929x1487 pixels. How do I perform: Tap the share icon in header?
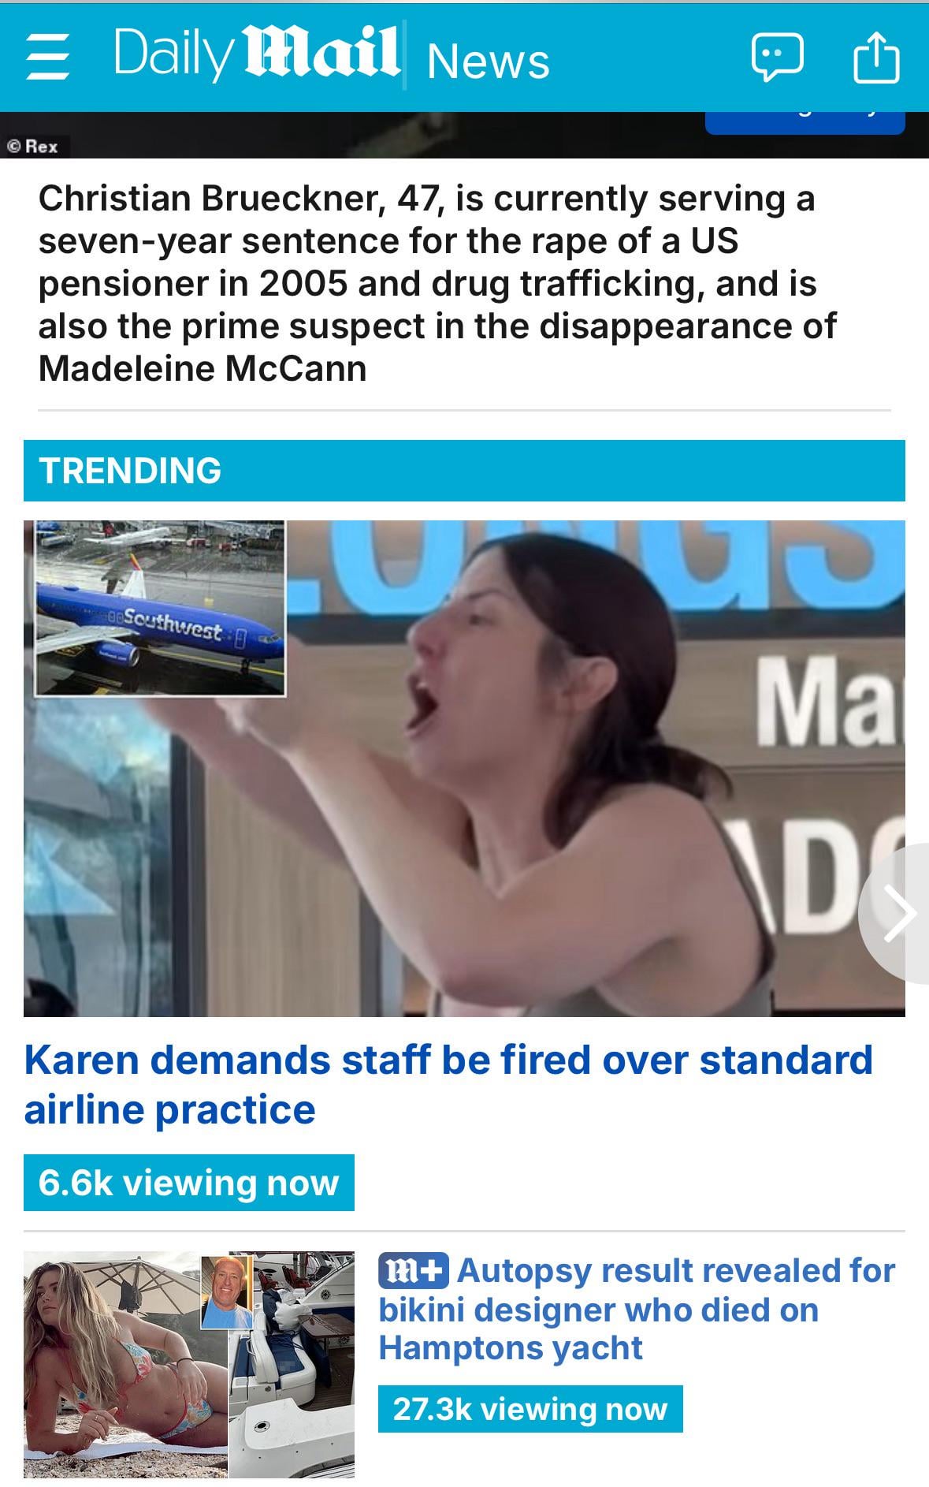tap(876, 57)
